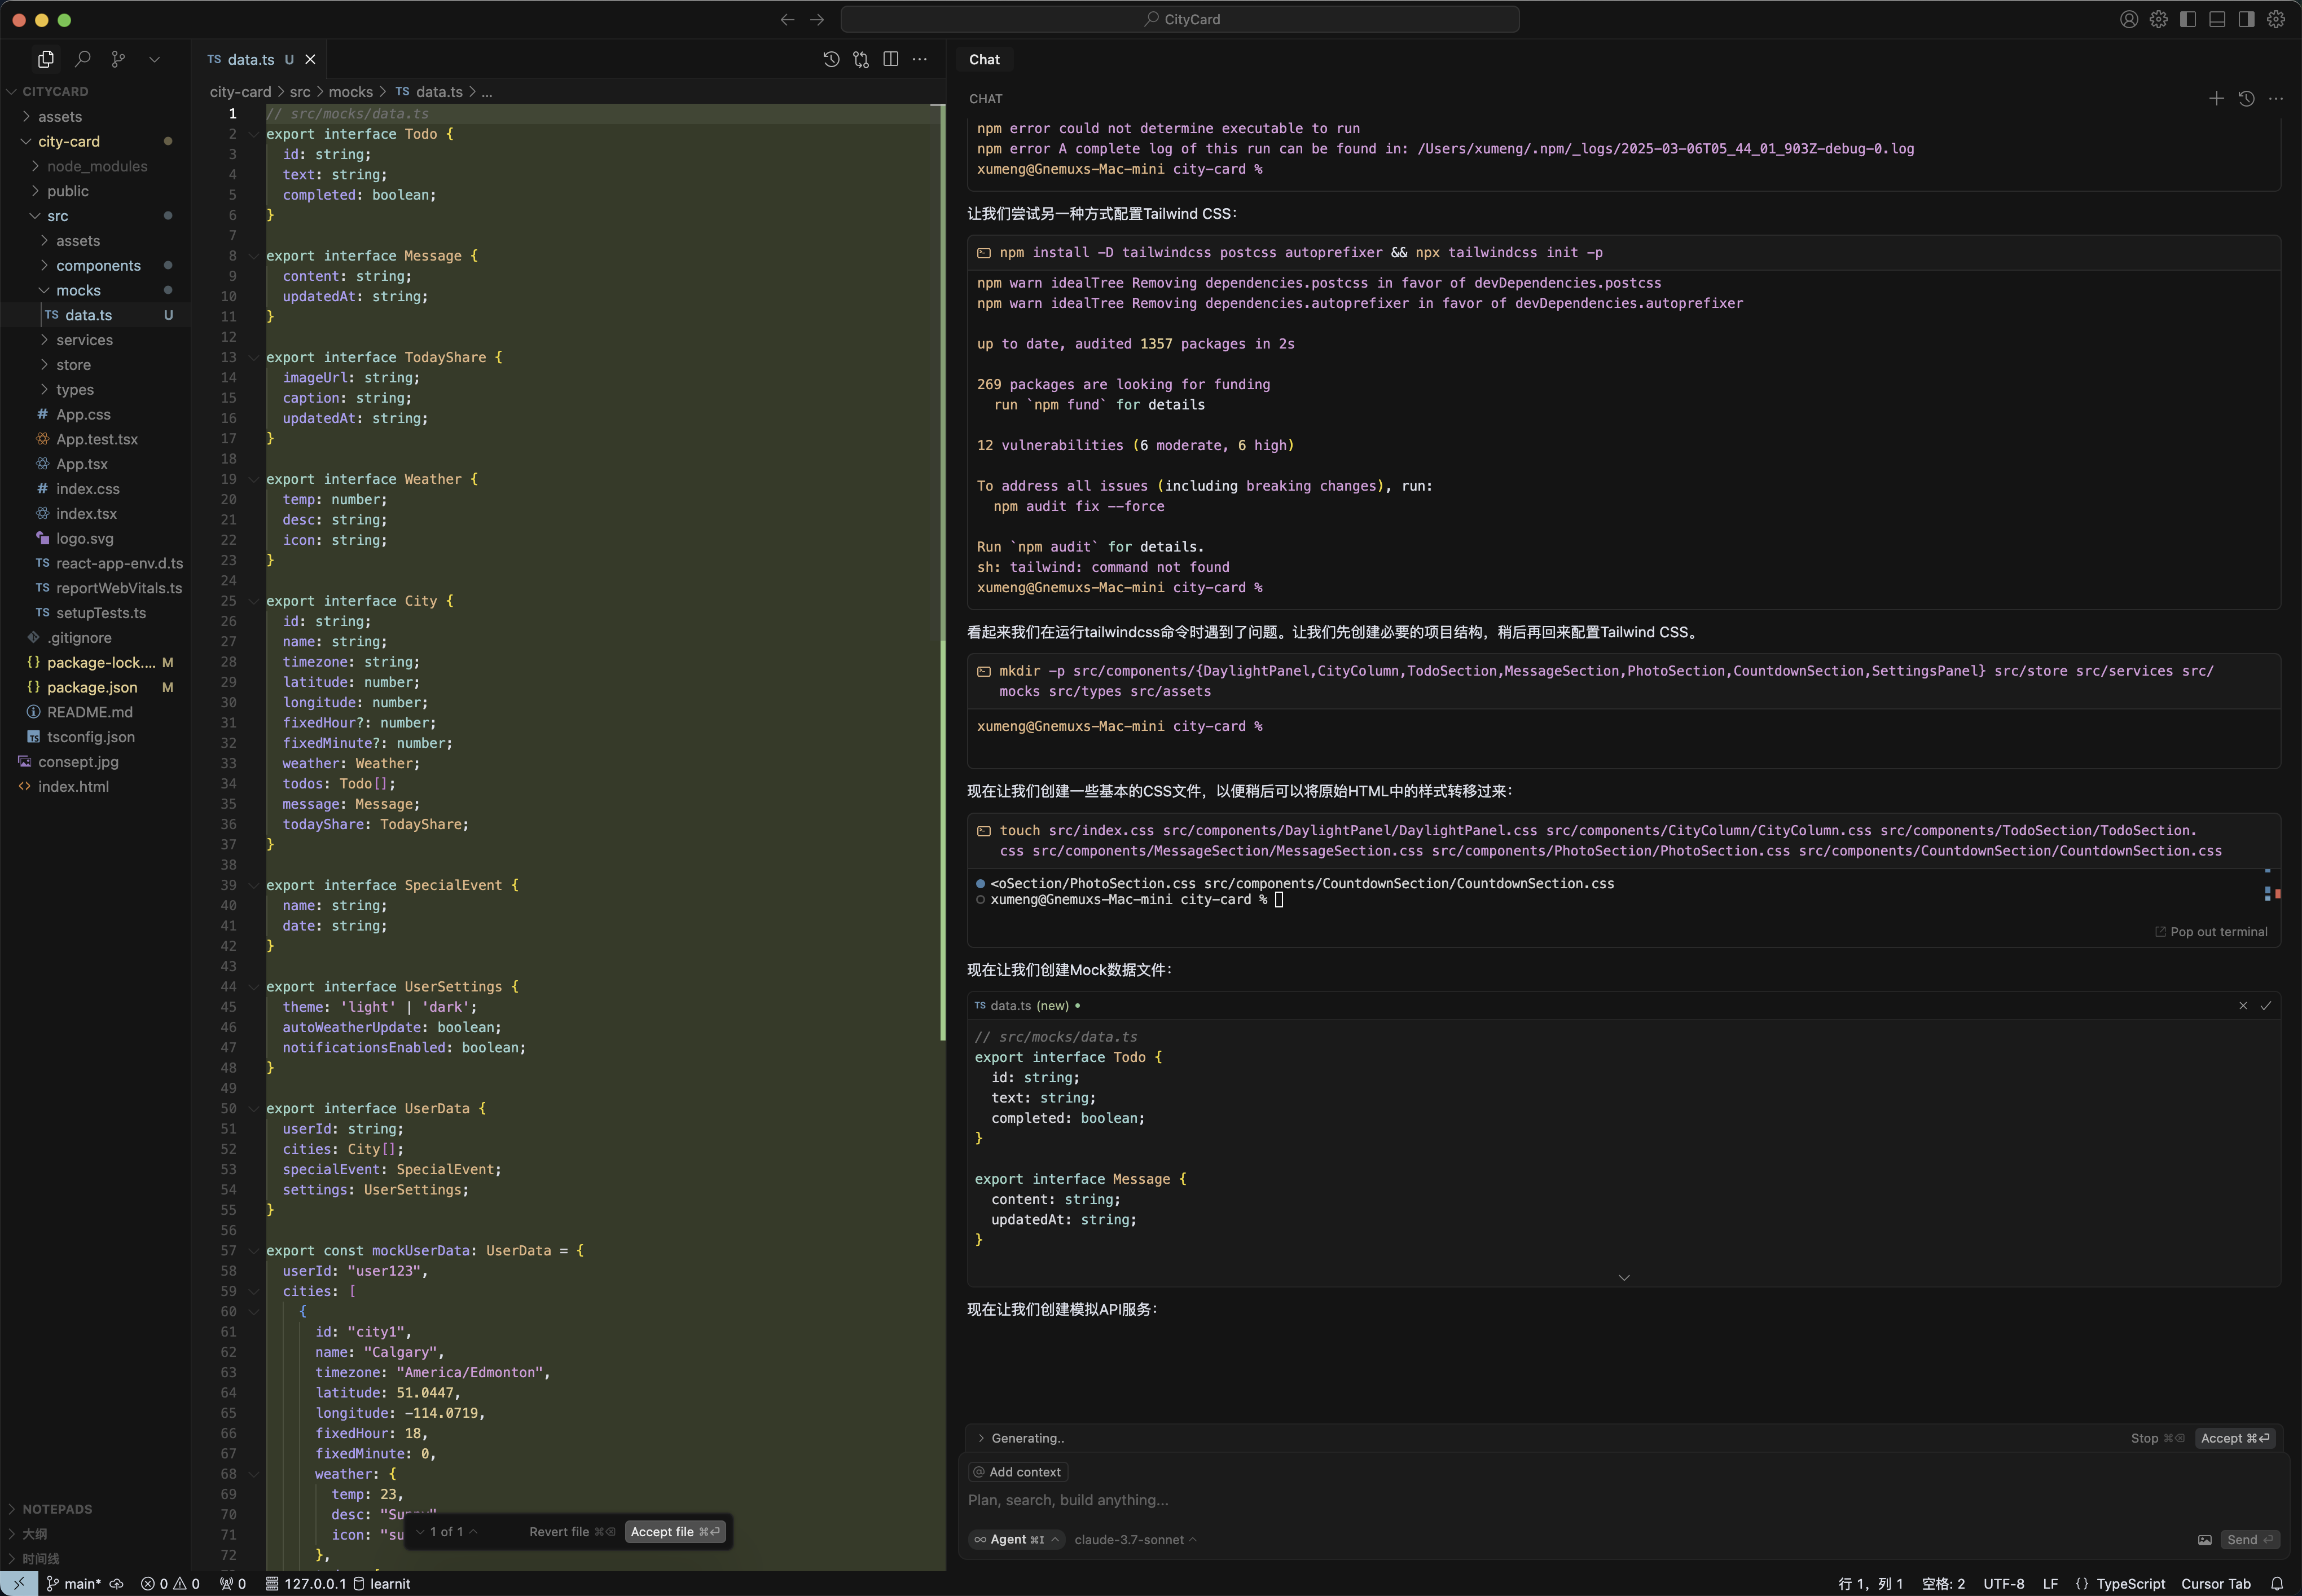The height and width of the screenshot is (1596, 2302).
Task: Click the attach image icon near Send
Action: pos(2204,1539)
